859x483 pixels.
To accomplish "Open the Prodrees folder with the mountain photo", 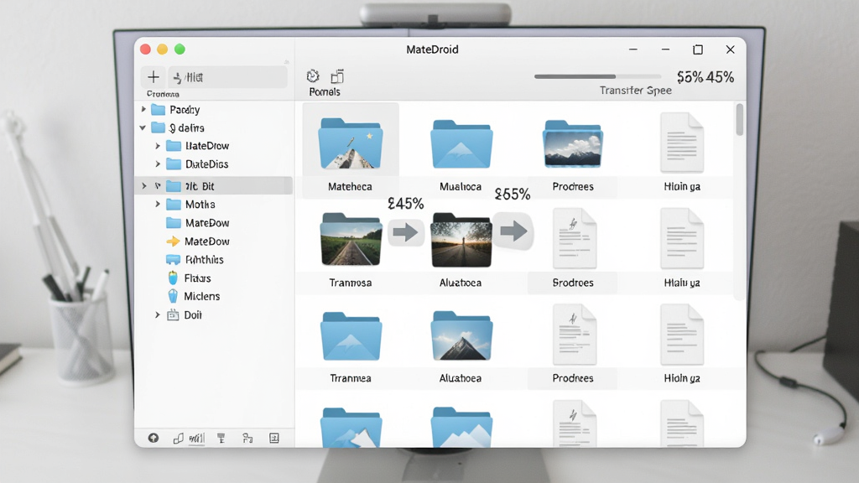I will tap(573, 143).
